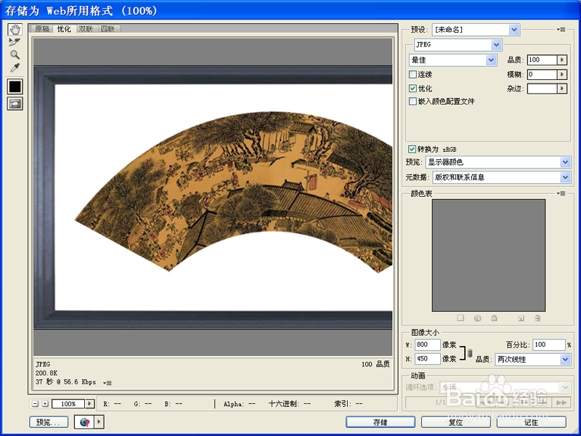The image size is (581, 436).
Task: Click the lock color icon in color table
Action: tap(494, 318)
